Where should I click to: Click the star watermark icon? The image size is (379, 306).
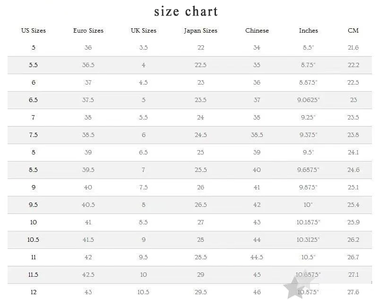tap(293, 285)
